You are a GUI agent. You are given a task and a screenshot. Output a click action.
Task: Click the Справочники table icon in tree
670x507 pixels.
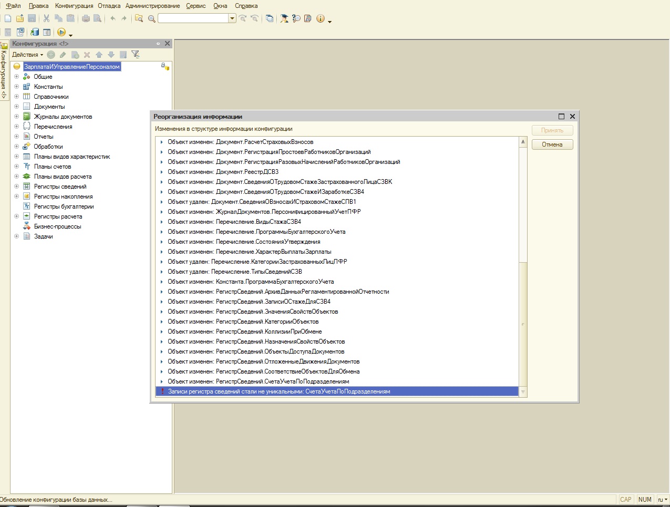tap(27, 97)
